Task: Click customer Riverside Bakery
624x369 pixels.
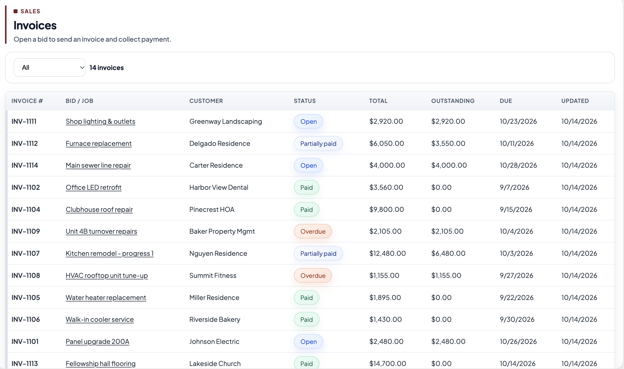Action: click(x=215, y=320)
